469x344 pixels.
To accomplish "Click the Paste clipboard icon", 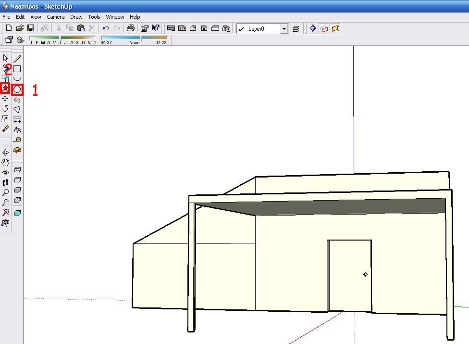I will [81, 28].
